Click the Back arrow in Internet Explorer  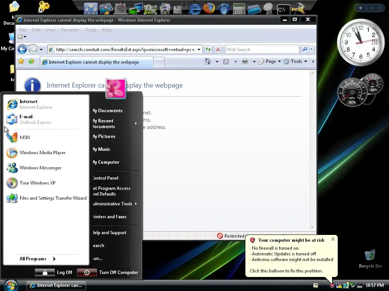pyautogui.click(x=22, y=50)
